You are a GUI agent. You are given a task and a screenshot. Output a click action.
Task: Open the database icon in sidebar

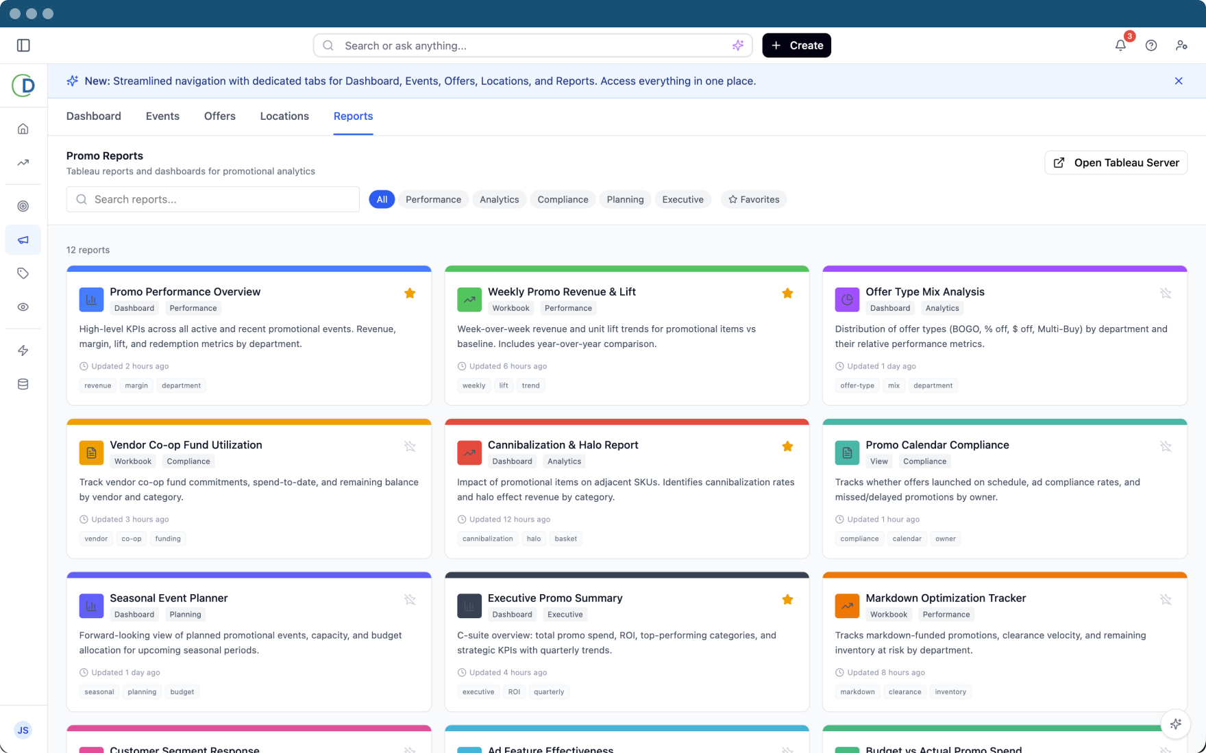23,384
